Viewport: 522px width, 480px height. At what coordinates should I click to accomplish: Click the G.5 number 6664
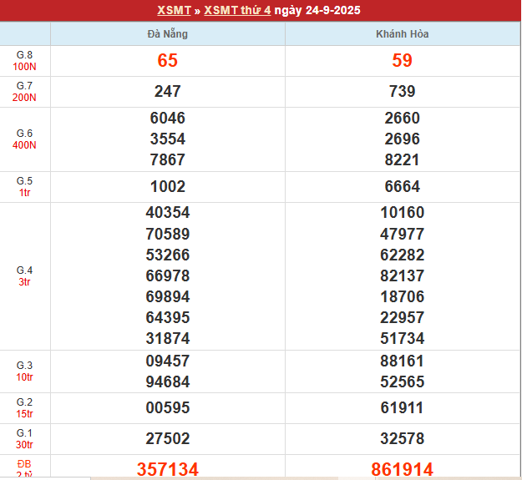tap(403, 187)
